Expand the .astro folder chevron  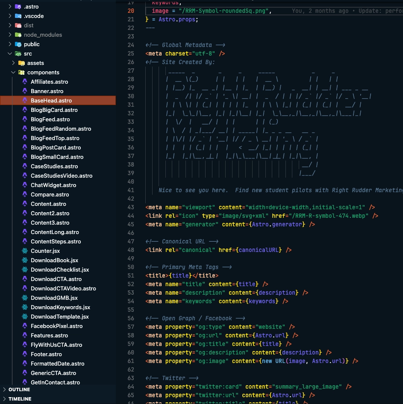coord(10,6)
